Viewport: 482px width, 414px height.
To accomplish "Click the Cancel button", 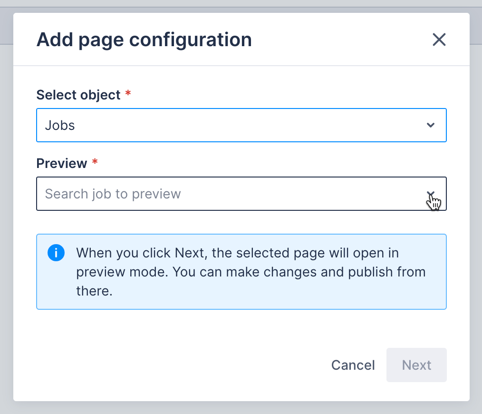I will click(353, 365).
